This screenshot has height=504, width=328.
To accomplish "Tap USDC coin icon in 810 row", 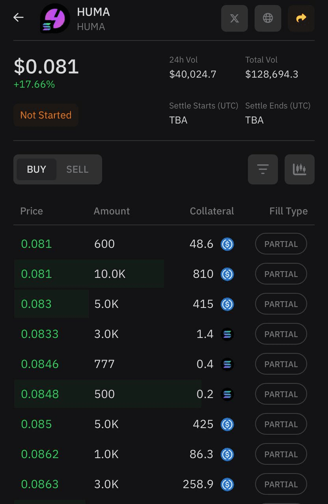I will pos(227,274).
